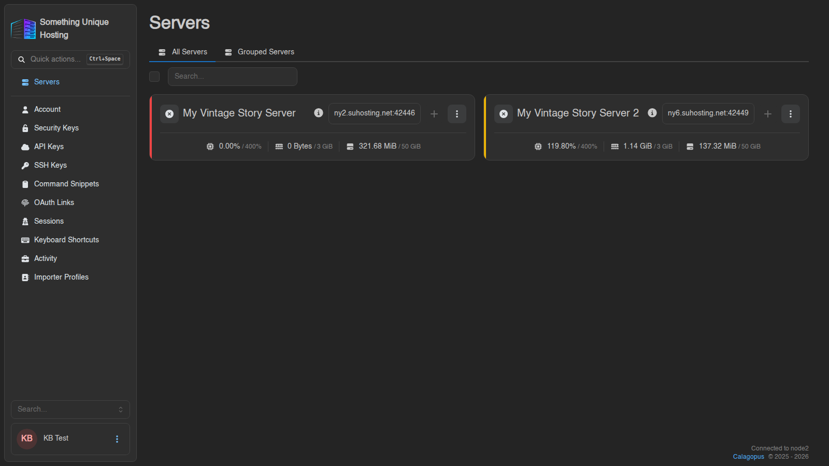This screenshot has height=466, width=829.
Task: Open Security Keys page
Action: (x=70, y=128)
